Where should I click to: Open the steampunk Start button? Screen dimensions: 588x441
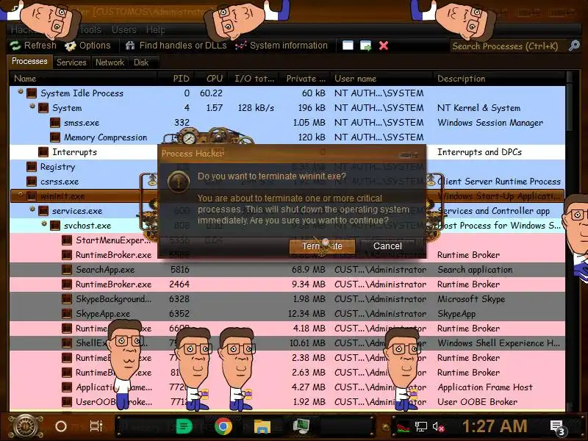(x=25, y=426)
